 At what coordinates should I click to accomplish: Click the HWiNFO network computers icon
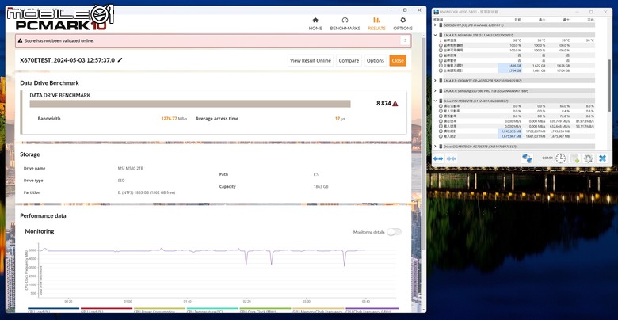tap(527, 158)
